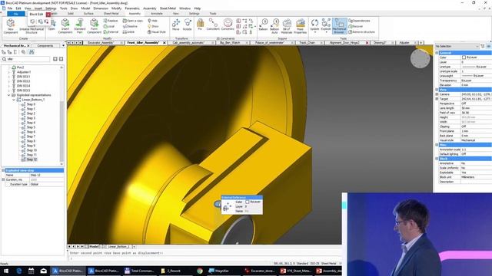Image resolution: width=492 pixels, height=276 pixels.
Task: Click the Replace component command
Action: click(111, 21)
